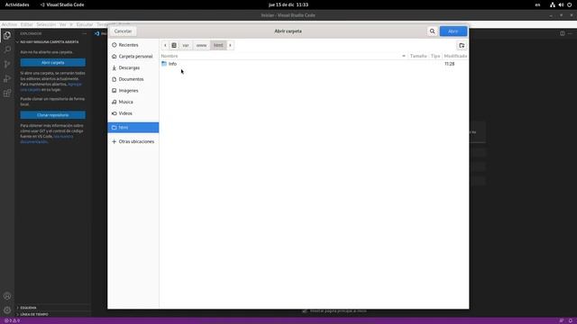Image resolution: width=577 pixels, height=324 pixels.
Task: Go to Música in the sidebar
Action: (x=133, y=102)
